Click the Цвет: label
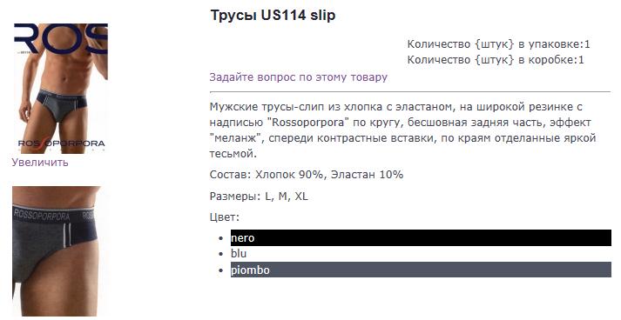The width and height of the screenshot is (621, 320). pos(225,217)
